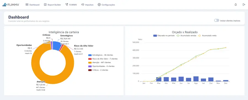Toggle Críticos - 2 clientes legend

click(x=98, y=70)
